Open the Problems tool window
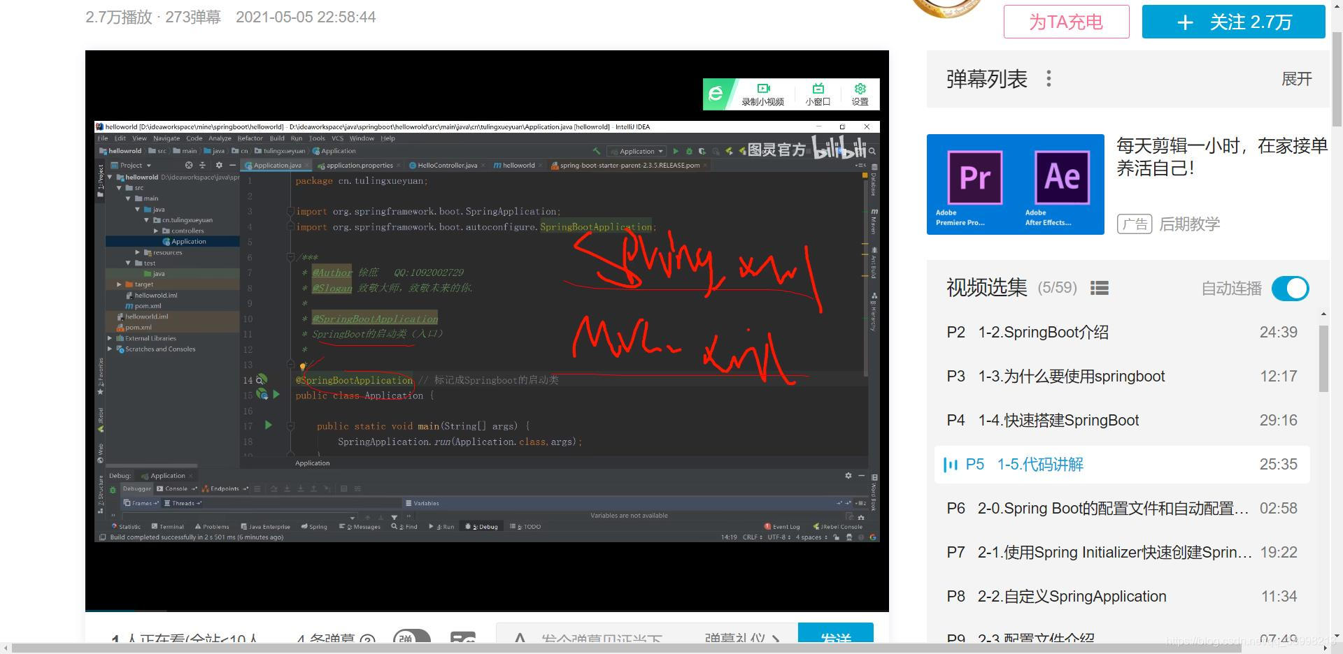Viewport: 1343px width, 654px height. coord(212,527)
